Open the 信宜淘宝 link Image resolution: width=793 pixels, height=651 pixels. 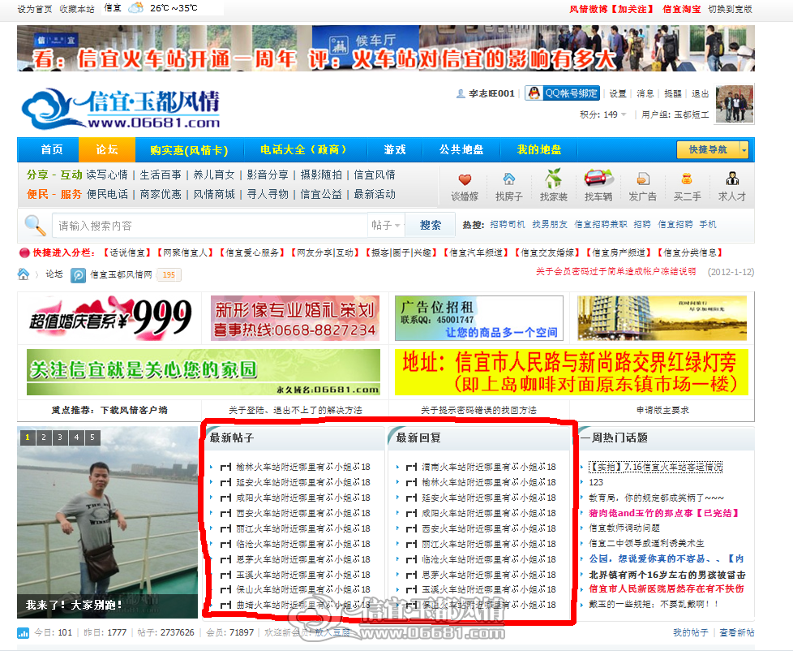coord(682,9)
